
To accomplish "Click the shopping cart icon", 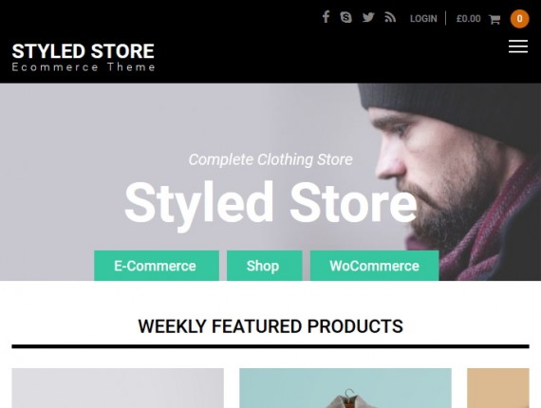I will (494, 19).
